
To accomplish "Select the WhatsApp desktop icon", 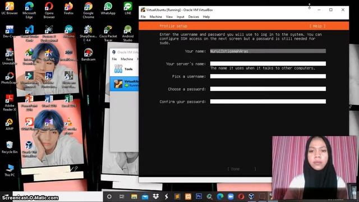I will coord(108,8).
